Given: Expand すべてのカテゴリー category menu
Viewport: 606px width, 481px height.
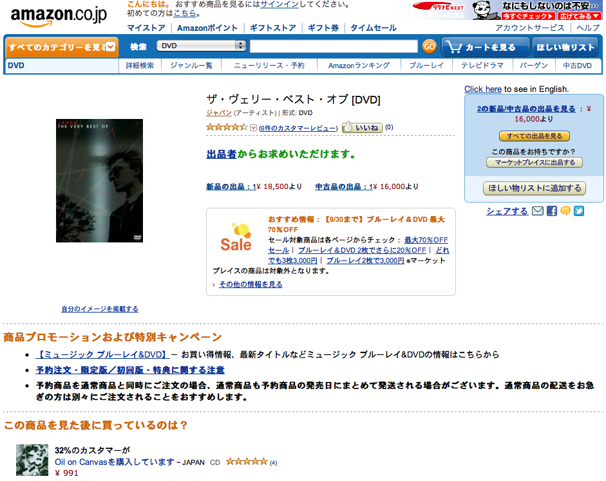Looking at the screenshot, I should tap(62, 47).
